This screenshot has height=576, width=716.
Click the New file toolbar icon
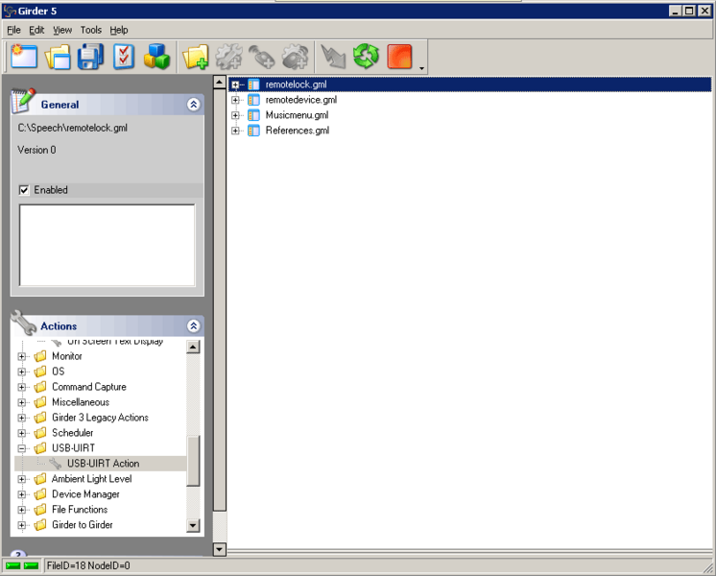coord(24,57)
